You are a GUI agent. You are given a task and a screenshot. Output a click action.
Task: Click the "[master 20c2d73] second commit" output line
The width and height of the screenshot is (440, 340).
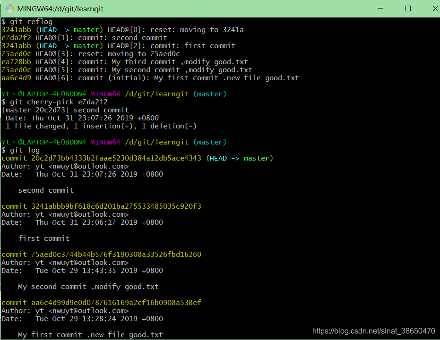click(65, 110)
